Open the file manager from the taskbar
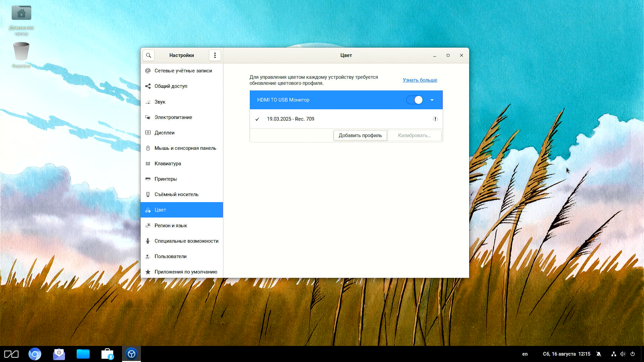Viewport: 644px width, 362px height. 83,354
